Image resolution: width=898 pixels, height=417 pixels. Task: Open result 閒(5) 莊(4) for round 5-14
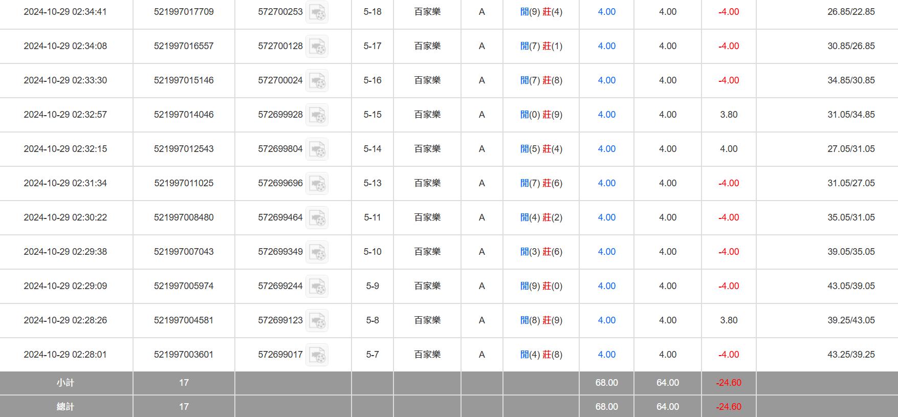pos(541,149)
